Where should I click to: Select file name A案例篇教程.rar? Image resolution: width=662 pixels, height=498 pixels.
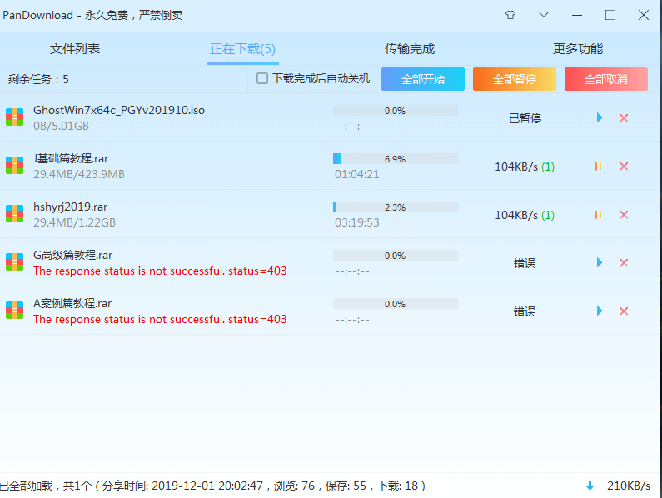click(x=72, y=303)
